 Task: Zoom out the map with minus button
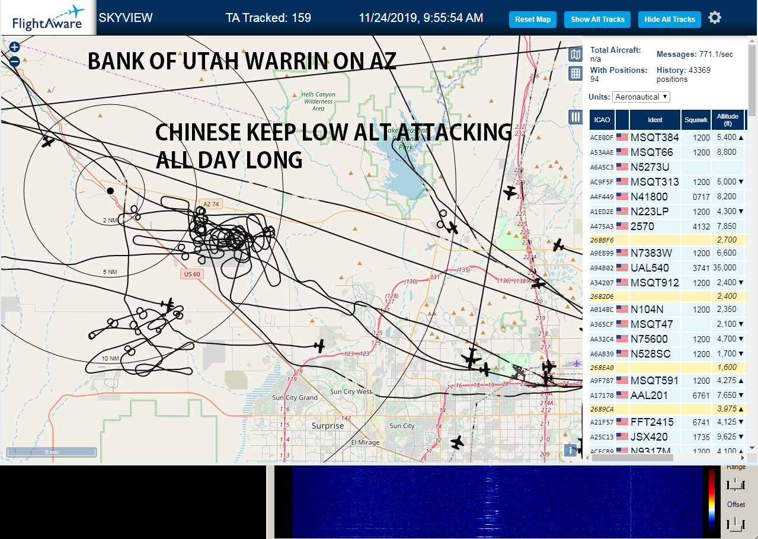pyautogui.click(x=15, y=61)
